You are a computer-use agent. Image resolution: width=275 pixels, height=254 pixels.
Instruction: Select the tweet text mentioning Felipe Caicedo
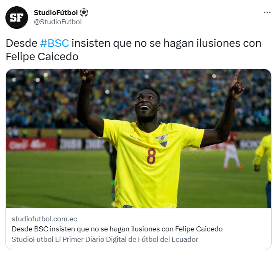pos(133,50)
